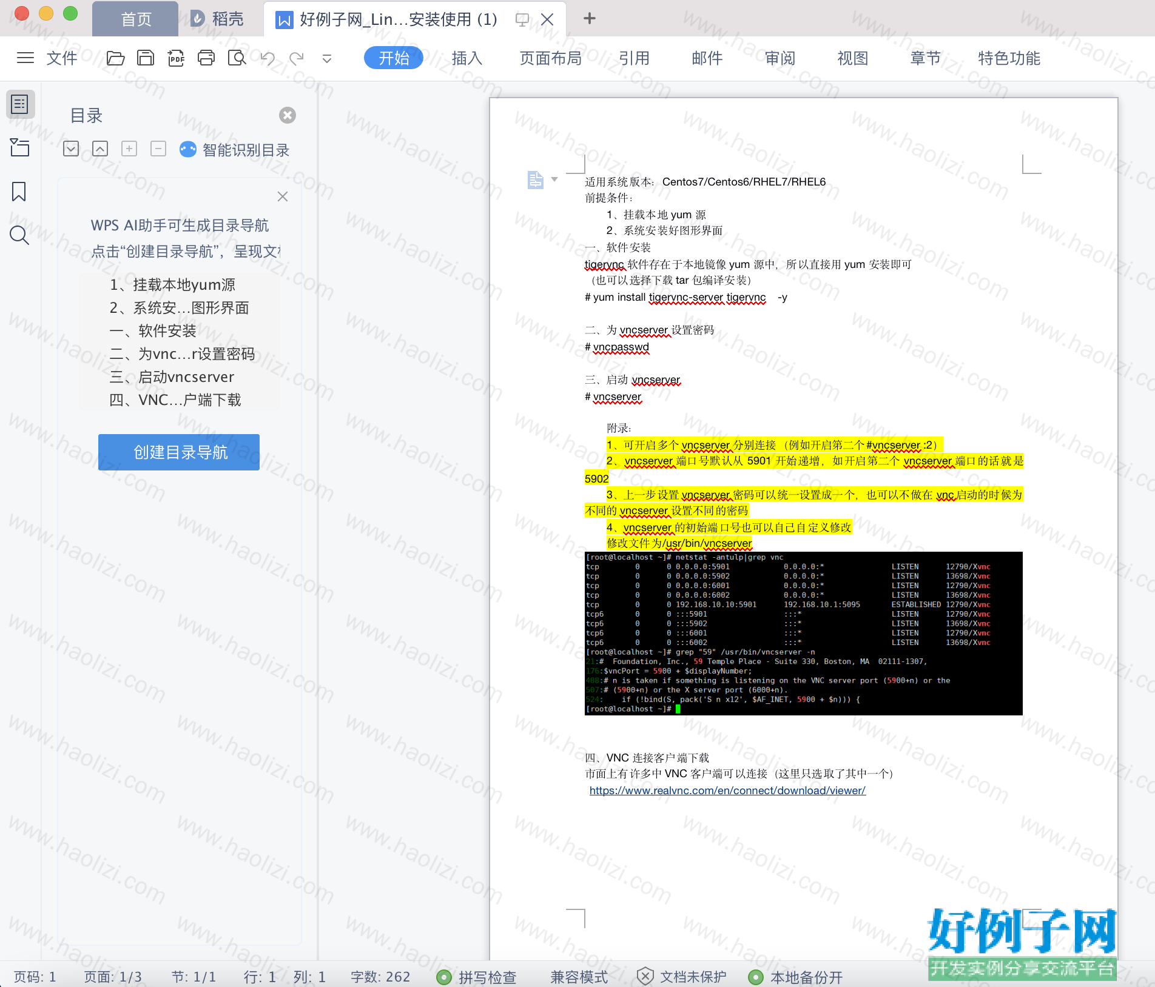This screenshot has height=987, width=1155.
Task: Click 页面: 1/3 page indicator
Action: click(113, 977)
